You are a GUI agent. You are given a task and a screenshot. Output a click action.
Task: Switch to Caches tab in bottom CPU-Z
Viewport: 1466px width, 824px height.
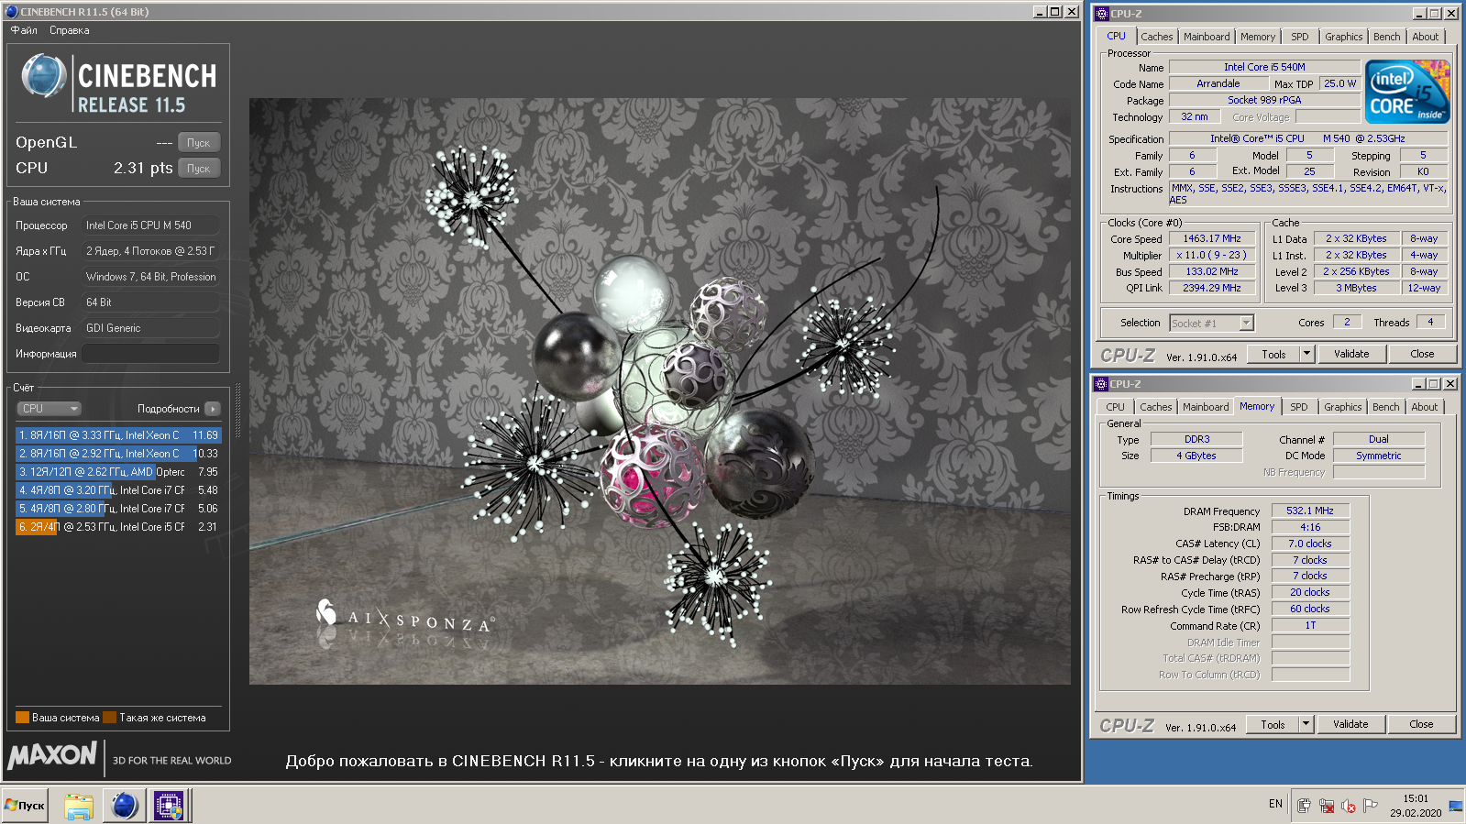1155,407
